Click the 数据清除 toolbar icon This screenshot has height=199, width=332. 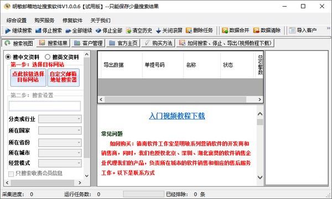pos(256,31)
